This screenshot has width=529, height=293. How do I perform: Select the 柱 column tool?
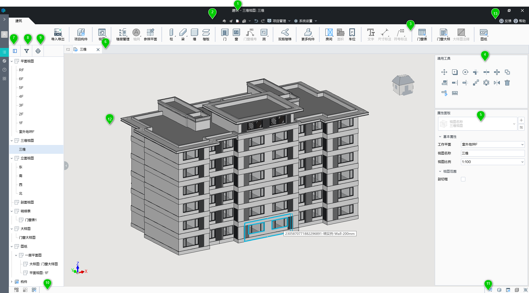coord(171,35)
